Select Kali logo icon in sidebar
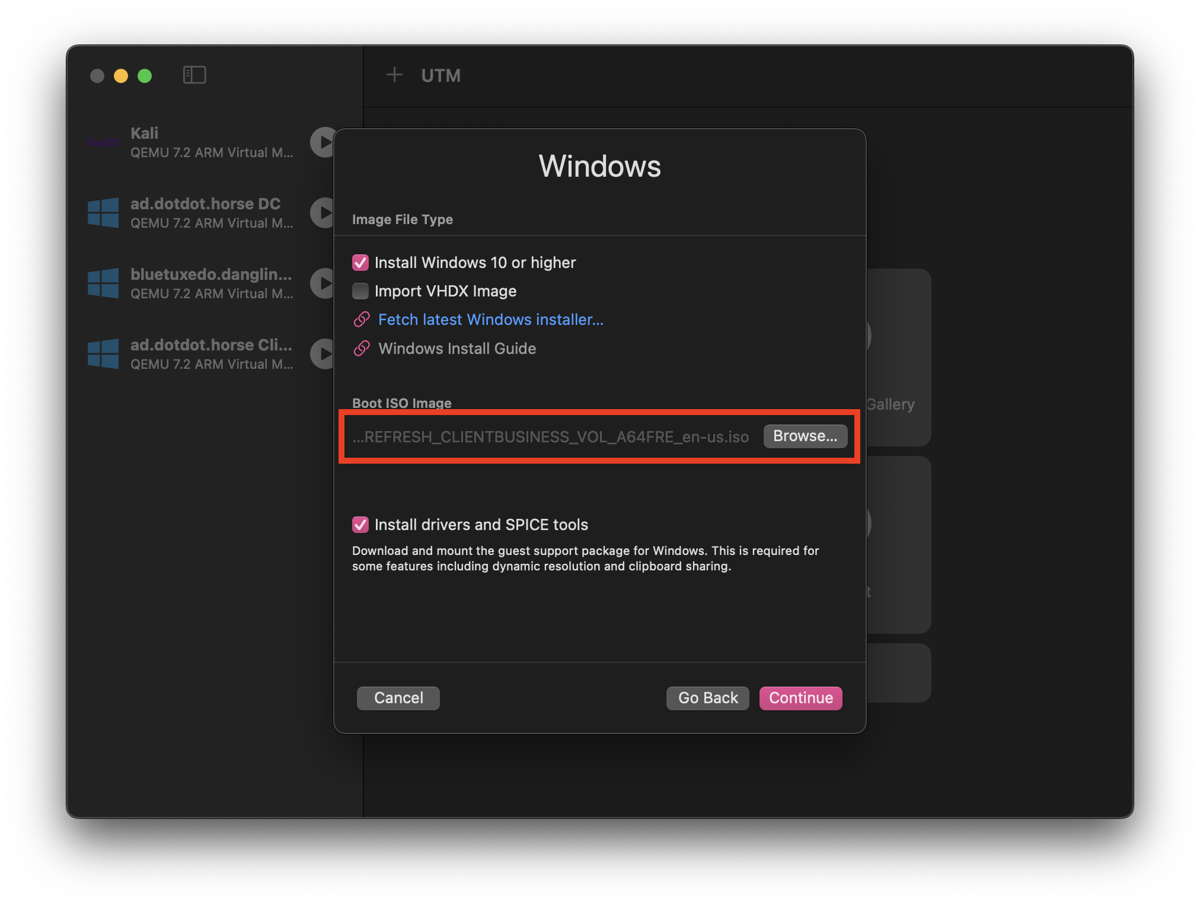1200x906 pixels. tap(103, 142)
